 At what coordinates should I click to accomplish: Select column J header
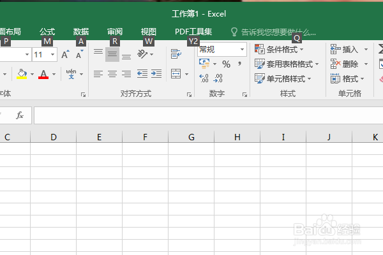(329, 137)
